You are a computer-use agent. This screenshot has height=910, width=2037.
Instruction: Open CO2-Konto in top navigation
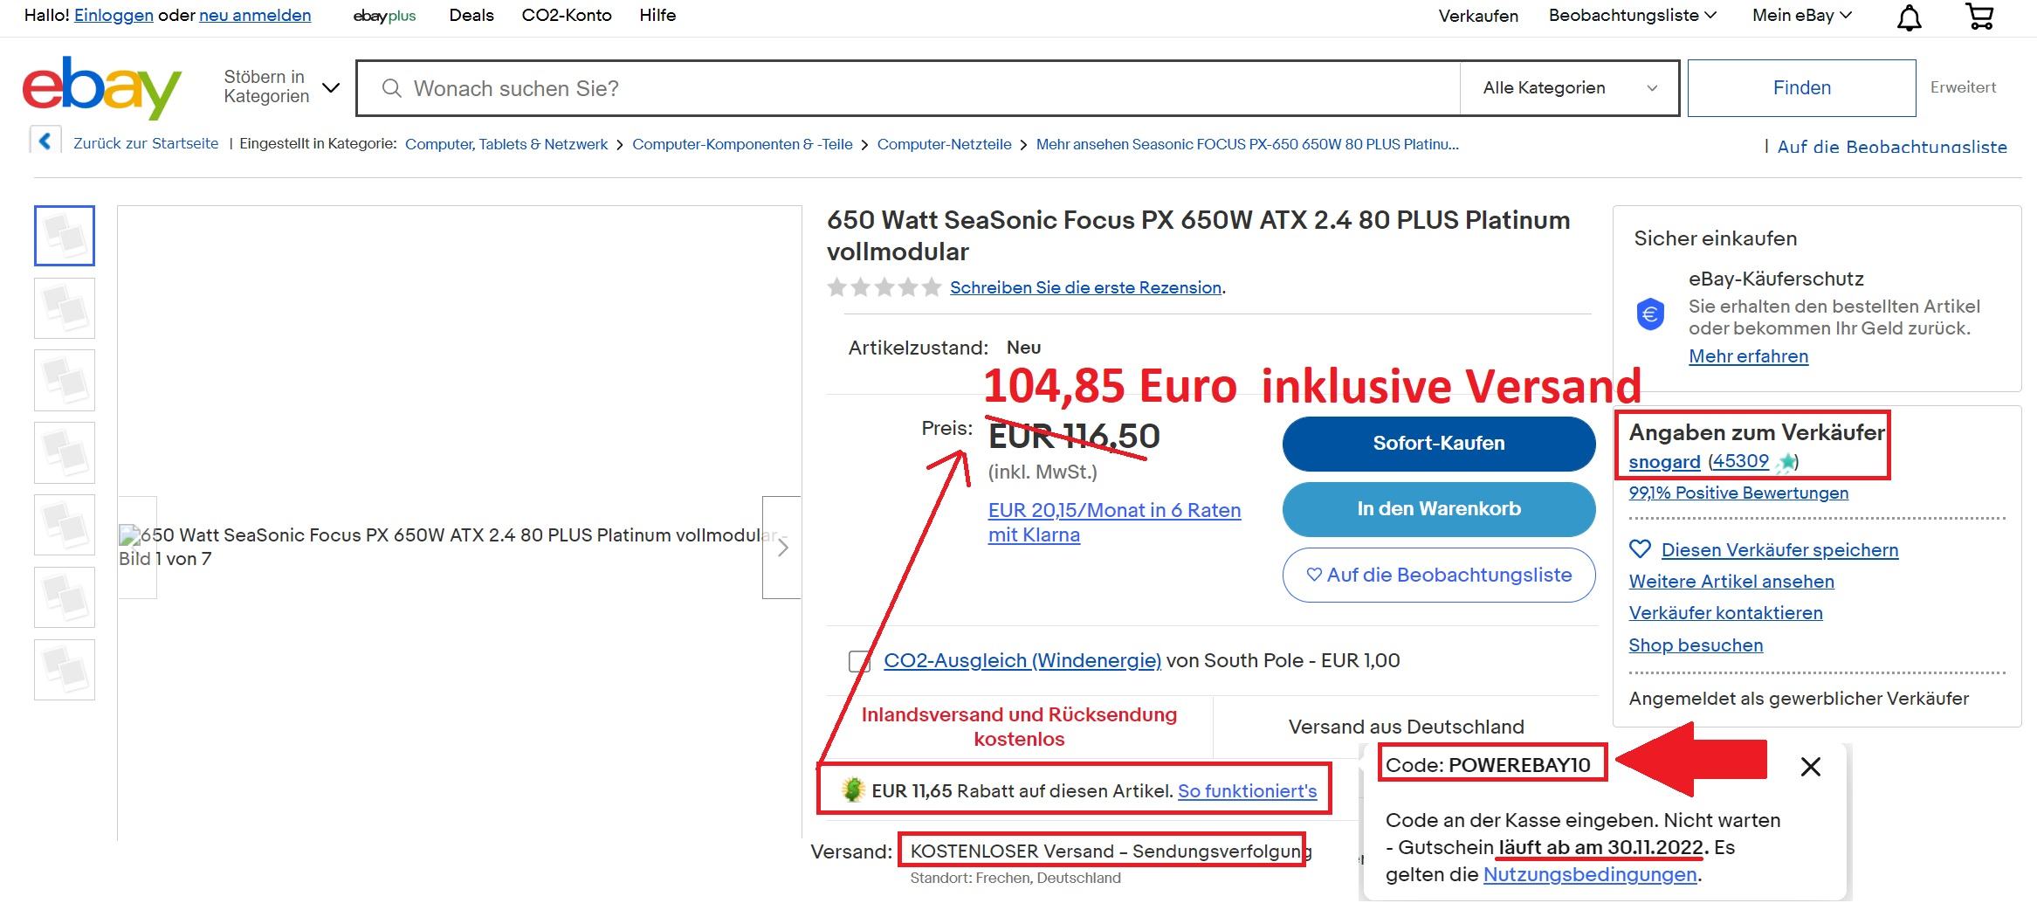pos(567,15)
